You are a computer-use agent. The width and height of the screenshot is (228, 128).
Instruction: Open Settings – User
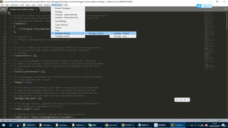[123, 36]
